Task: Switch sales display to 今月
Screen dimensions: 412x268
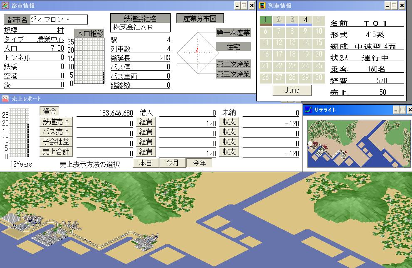Action: pos(172,163)
